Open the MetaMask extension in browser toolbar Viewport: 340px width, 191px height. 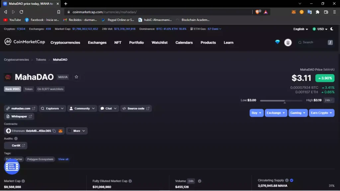(x=294, y=12)
